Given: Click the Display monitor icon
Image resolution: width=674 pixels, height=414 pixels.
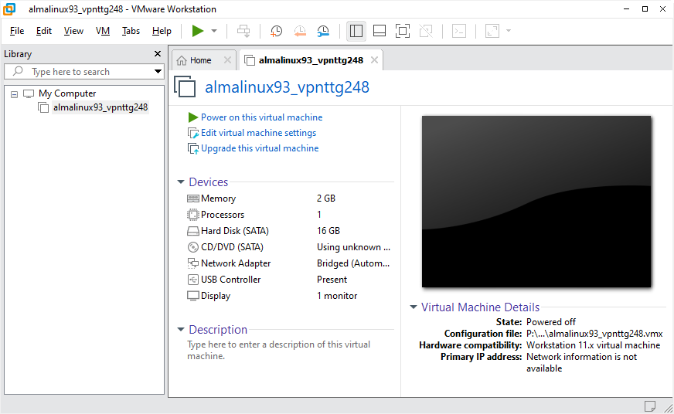Looking at the screenshot, I should pos(193,296).
